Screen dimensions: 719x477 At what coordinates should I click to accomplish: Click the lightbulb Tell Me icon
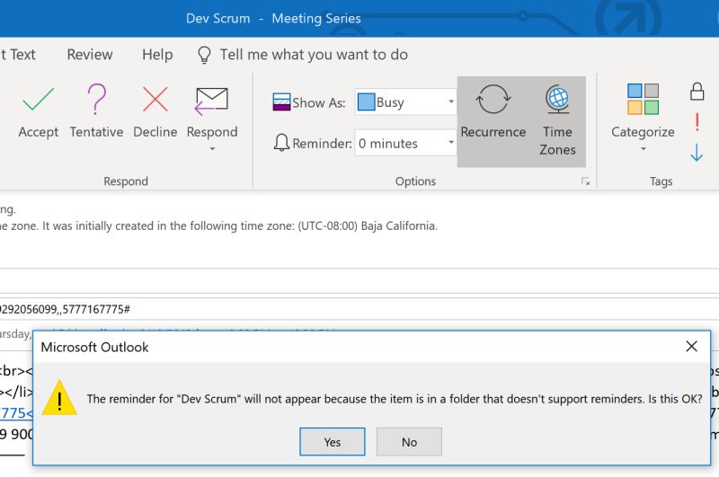click(x=204, y=55)
